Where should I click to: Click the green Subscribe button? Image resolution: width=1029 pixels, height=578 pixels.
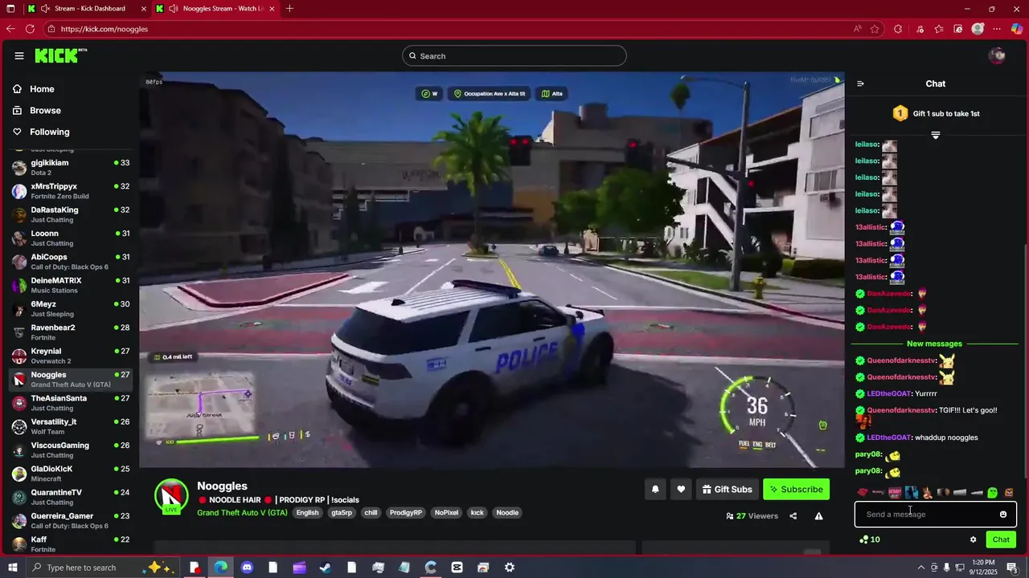pyautogui.click(x=796, y=489)
